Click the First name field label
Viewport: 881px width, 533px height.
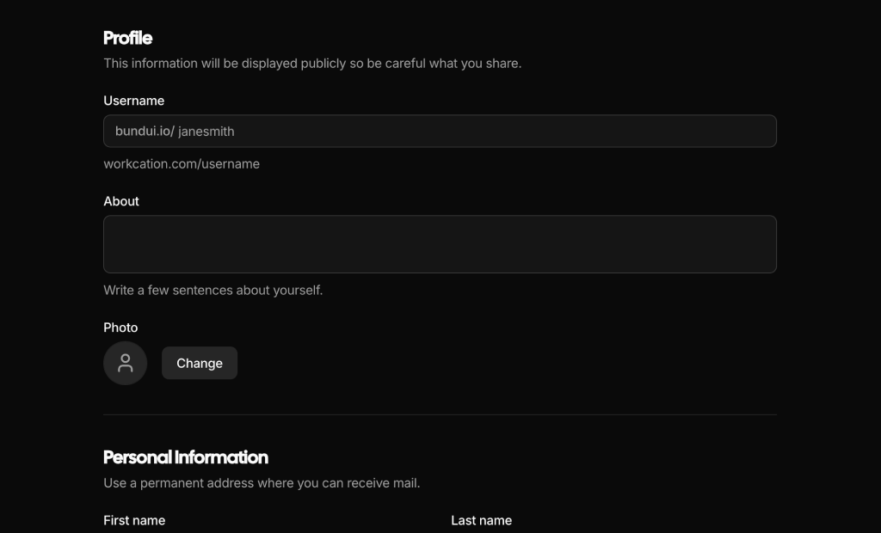(134, 520)
